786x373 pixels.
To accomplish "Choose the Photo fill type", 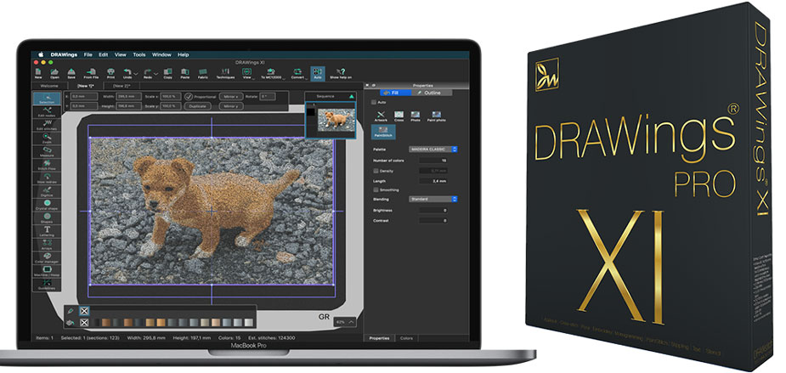I will click(416, 116).
